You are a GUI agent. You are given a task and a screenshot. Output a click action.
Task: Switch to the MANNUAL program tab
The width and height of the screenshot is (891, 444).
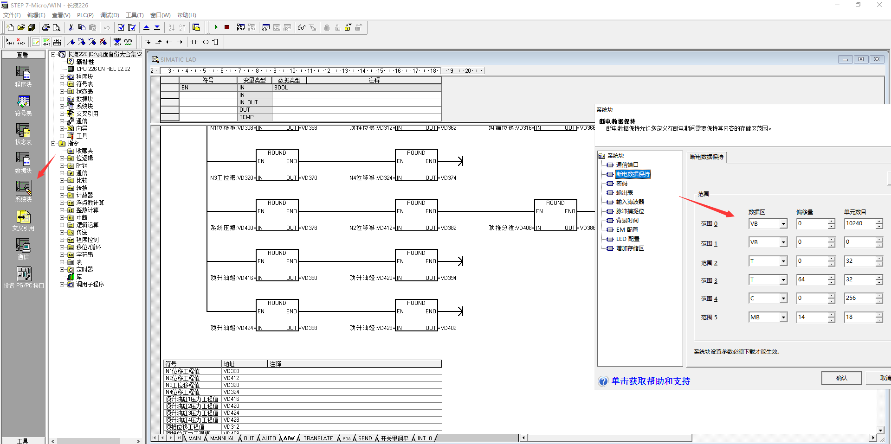tap(222, 438)
